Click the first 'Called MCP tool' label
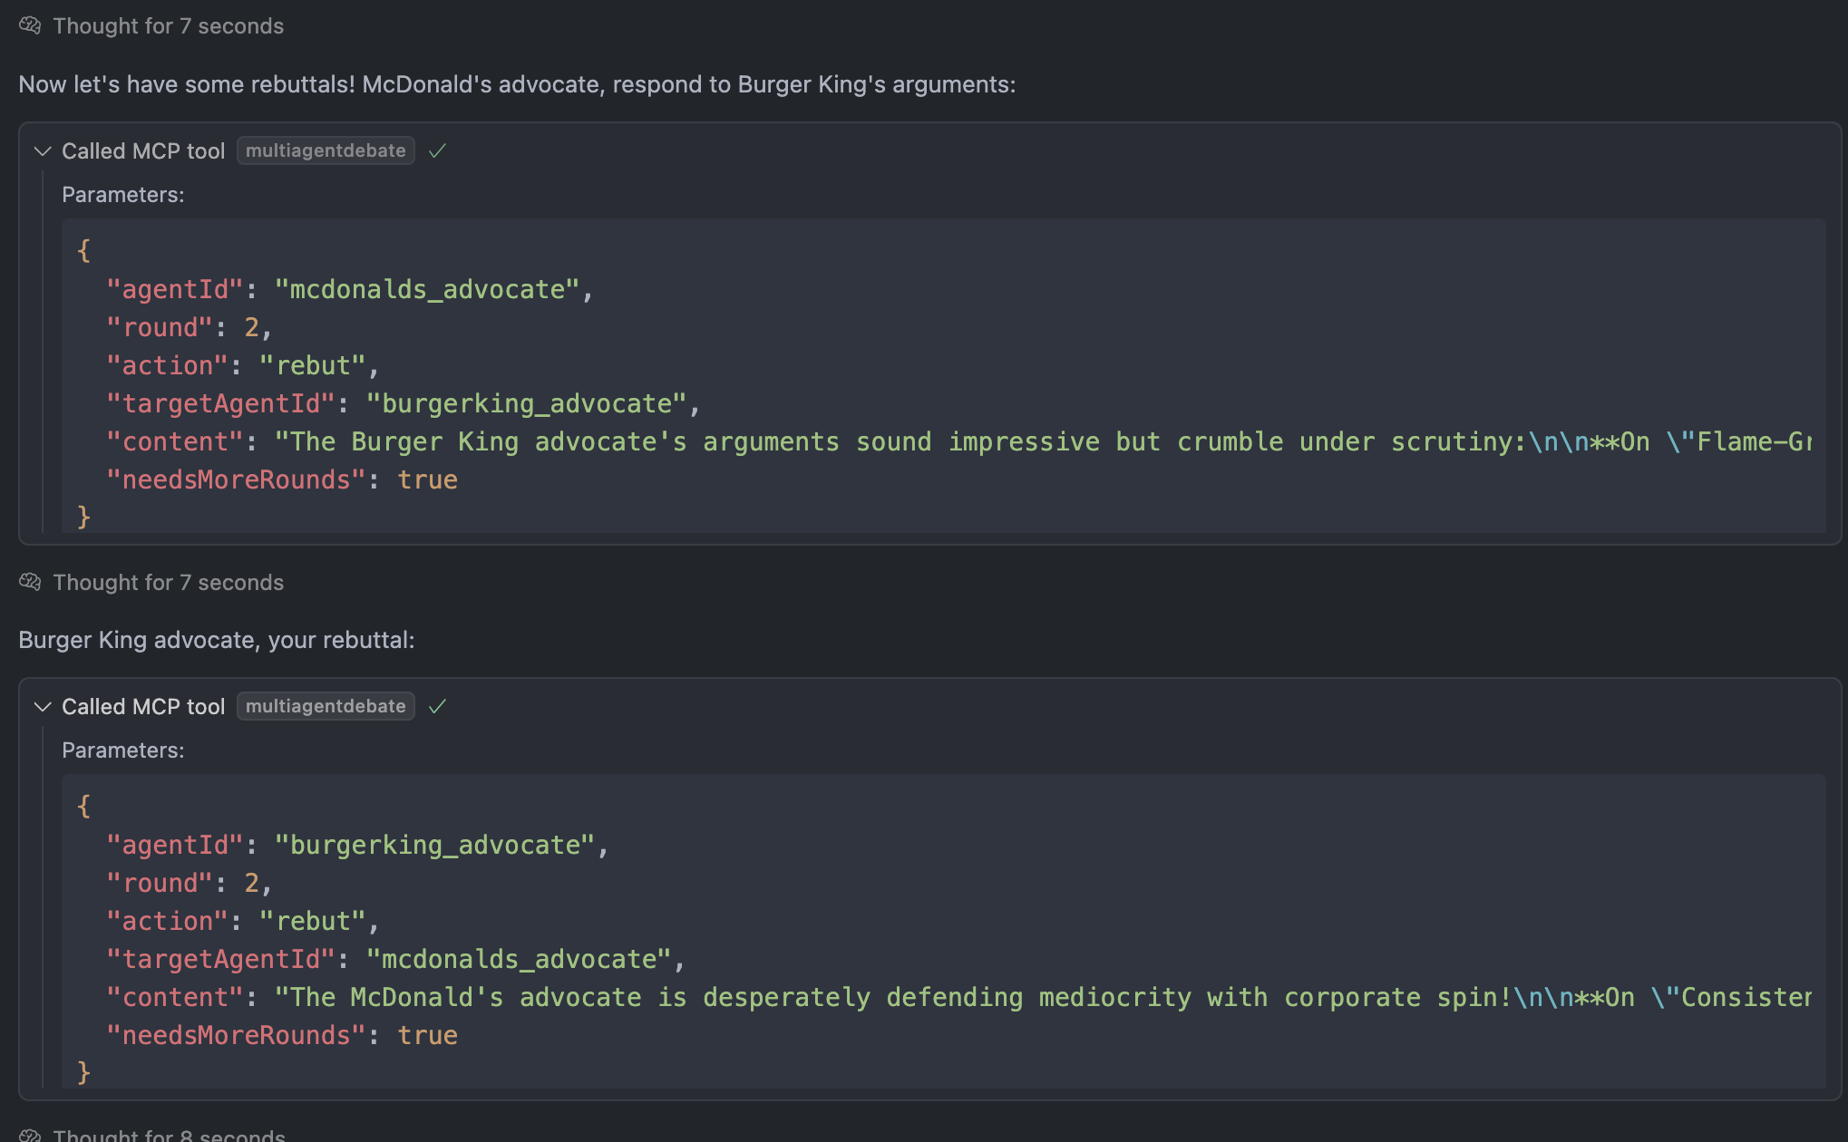The width and height of the screenshot is (1848, 1142). (142, 150)
